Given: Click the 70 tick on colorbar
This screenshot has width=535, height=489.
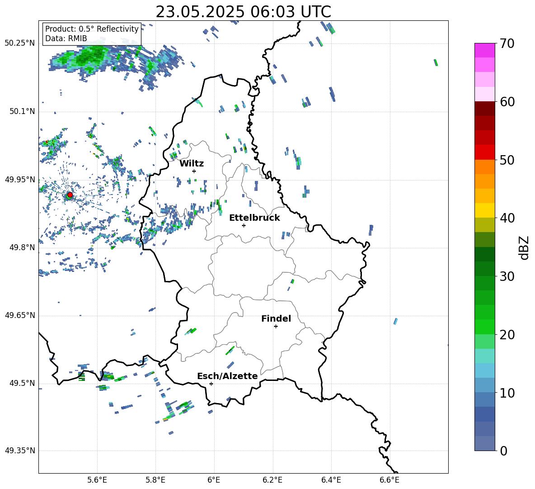Looking at the screenshot, I should [x=507, y=43].
